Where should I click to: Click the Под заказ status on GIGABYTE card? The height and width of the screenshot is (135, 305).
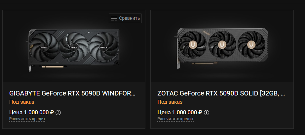click(22, 102)
